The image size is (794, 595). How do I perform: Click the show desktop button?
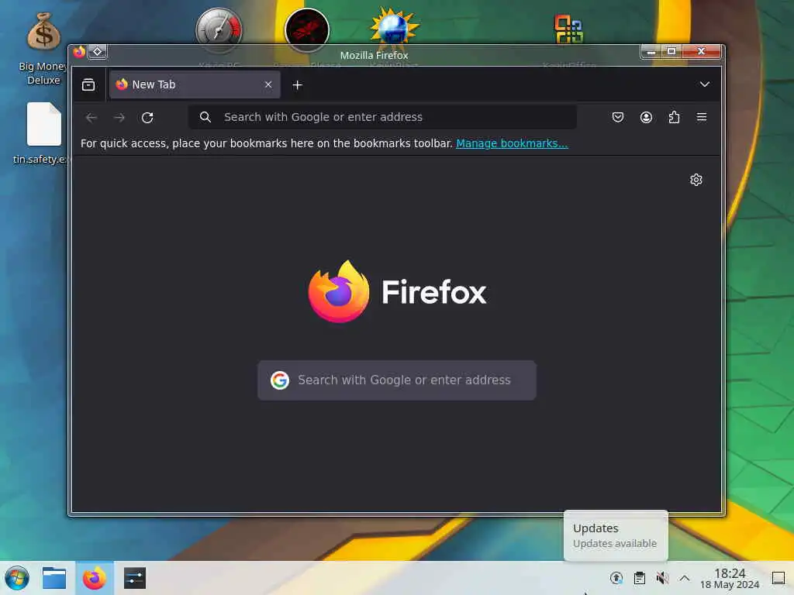[778, 578]
